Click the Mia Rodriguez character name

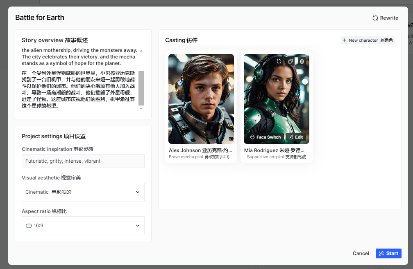274,150
